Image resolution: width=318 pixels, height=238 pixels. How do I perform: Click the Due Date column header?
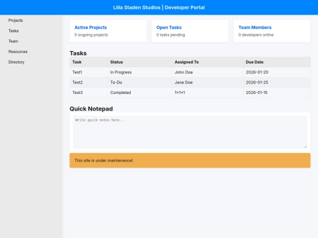[x=277, y=62]
